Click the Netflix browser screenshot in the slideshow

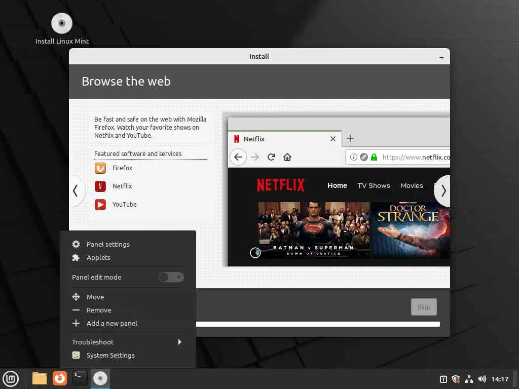pyautogui.click(x=339, y=192)
